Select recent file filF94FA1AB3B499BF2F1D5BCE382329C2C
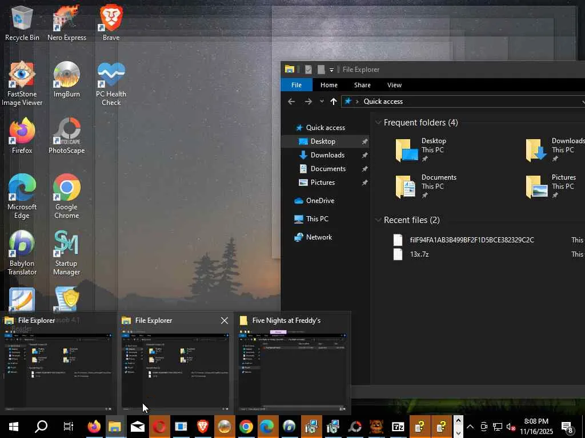The height and width of the screenshot is (438, 585). click(472, 240)
